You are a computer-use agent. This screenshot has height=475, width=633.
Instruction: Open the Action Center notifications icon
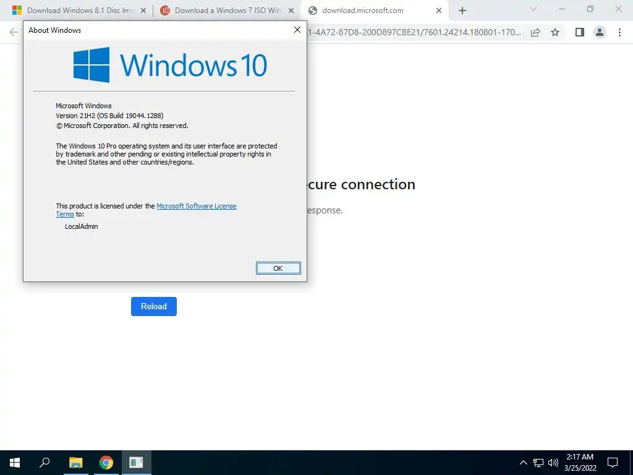tap(613, 463)
